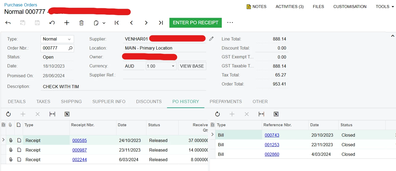Switch to the PREPAYMENTS tab
396x171 pixels.
pos(226,101)
